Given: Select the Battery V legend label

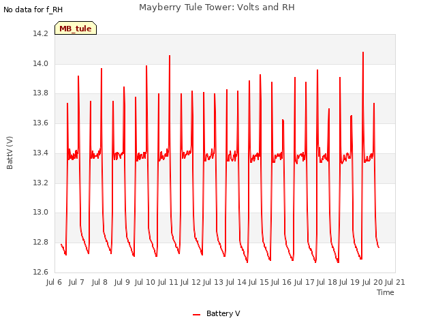Looking at the screenshot, I should tap(223, 313).
